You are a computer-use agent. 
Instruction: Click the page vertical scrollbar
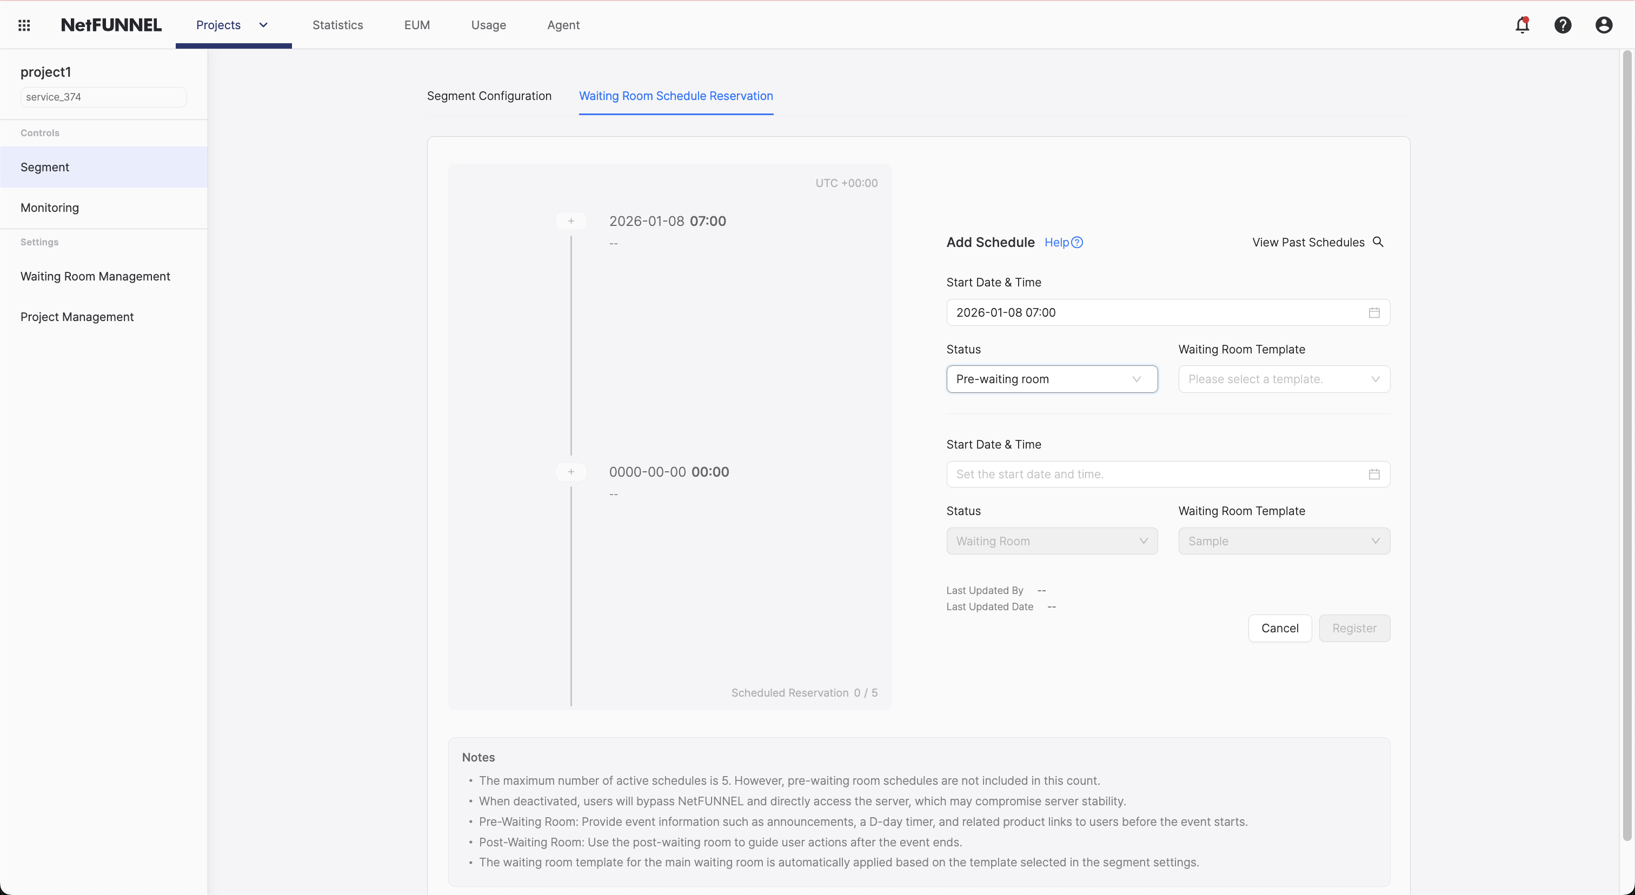point(1627,444)
